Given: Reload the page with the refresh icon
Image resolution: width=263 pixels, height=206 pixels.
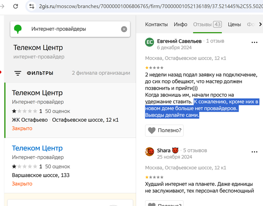Looking at the screenshot, I should click(x=15, y=6).
